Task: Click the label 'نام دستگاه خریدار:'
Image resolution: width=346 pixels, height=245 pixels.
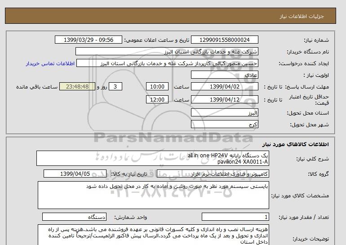Action: pos(308,52)
